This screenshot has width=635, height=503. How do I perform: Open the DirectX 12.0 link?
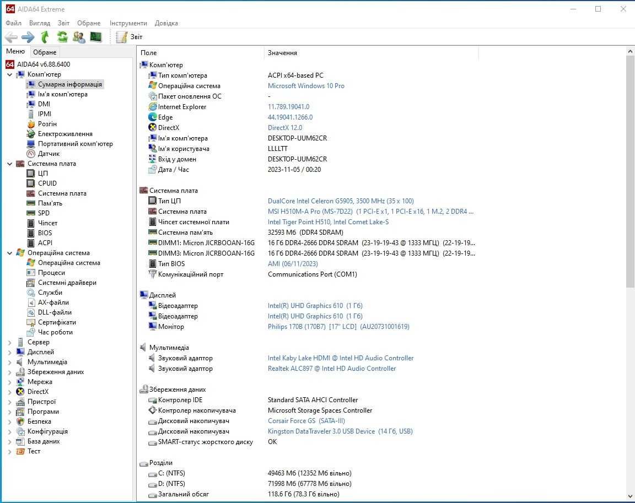(284, 128)
